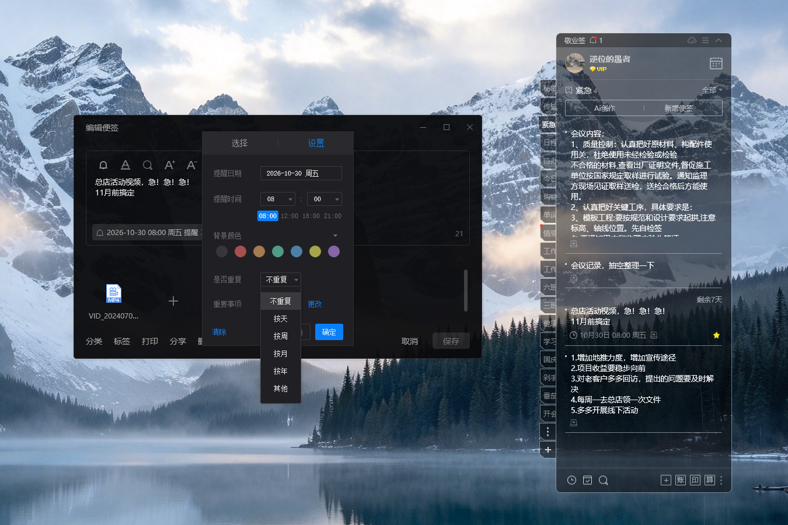Collapse the 敬业签 panel with up chevron

click(719, 40)
